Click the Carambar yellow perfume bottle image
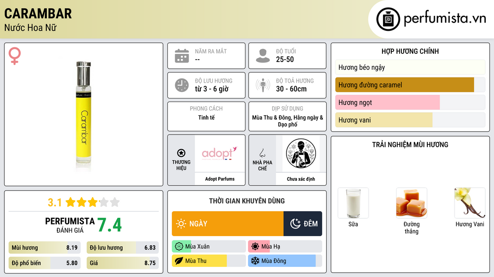 83,115
